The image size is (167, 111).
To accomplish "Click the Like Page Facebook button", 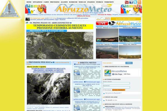I will (x=117, y=74).
